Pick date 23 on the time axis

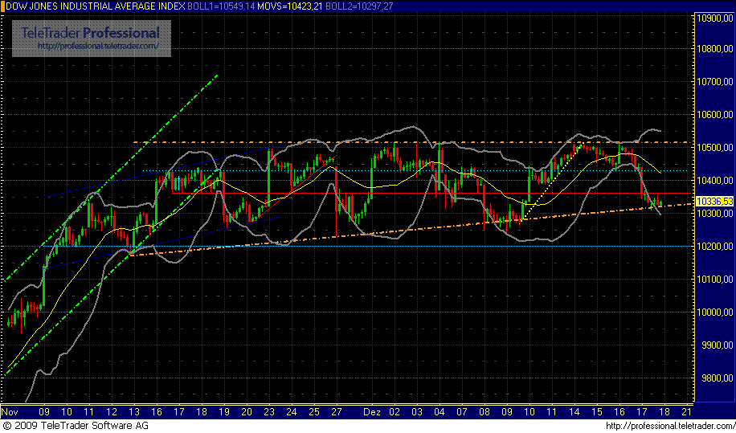tap(269, 412)
